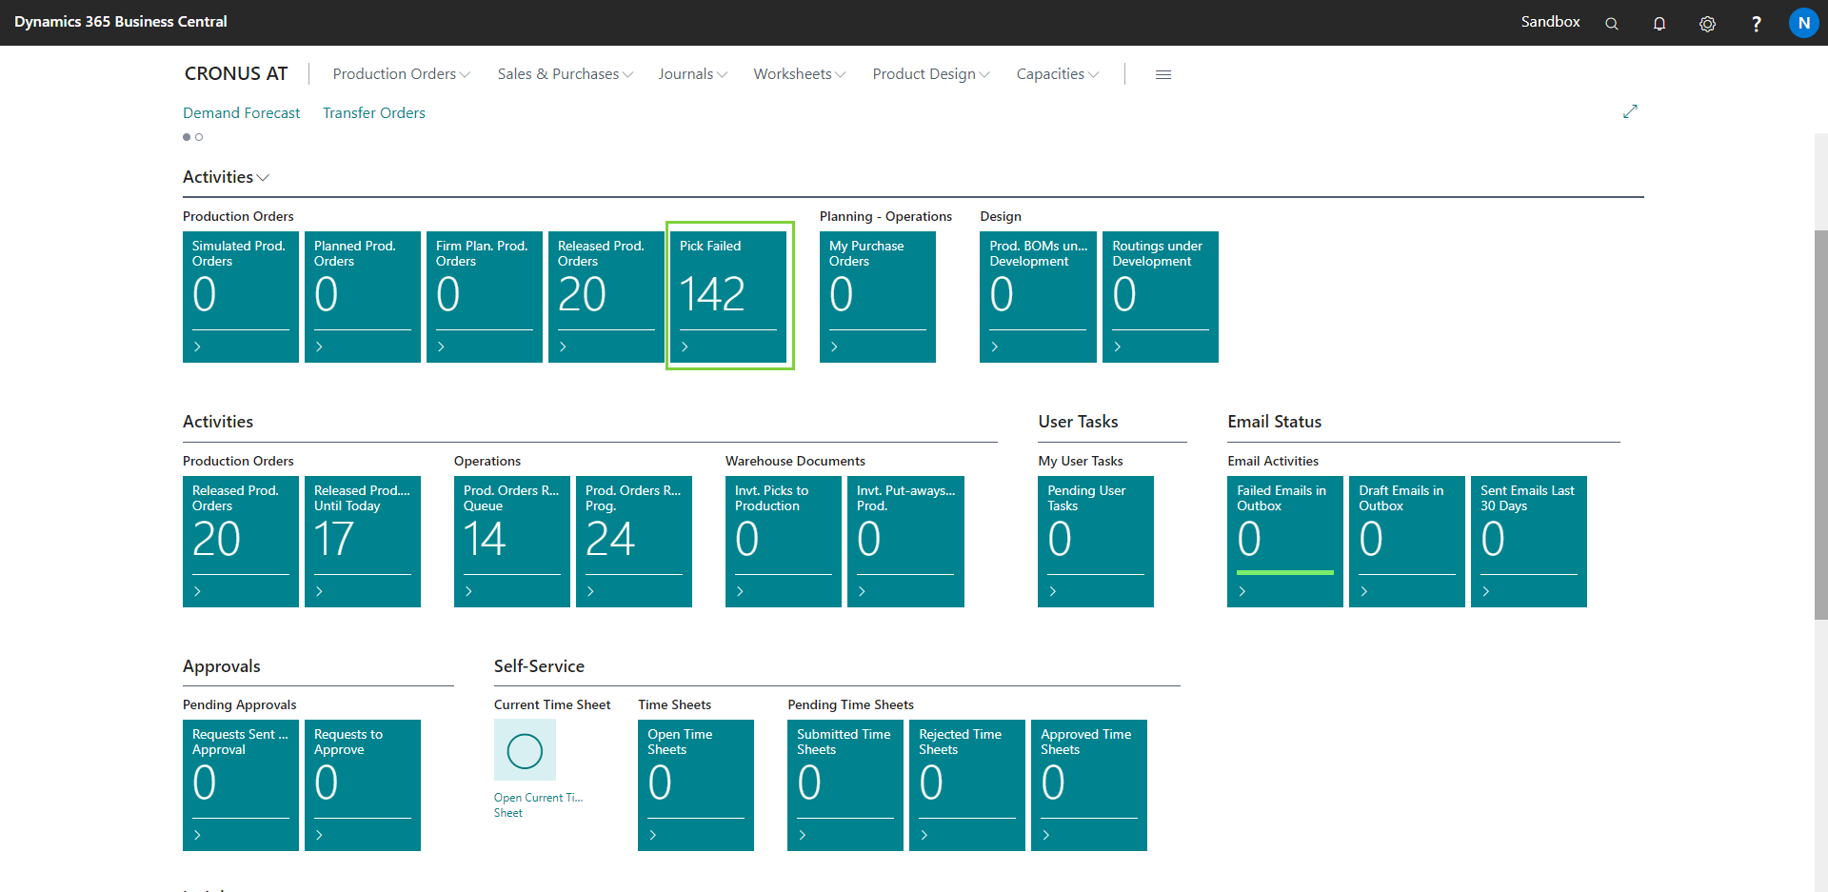The height and width of the screenshot is (892, 1828).
Task: Open Pending User Tasks tile
Action: pyautogui.click(x=1096, y=542)
